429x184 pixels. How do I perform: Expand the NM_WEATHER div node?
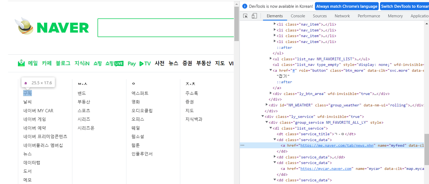click(267, 105)
